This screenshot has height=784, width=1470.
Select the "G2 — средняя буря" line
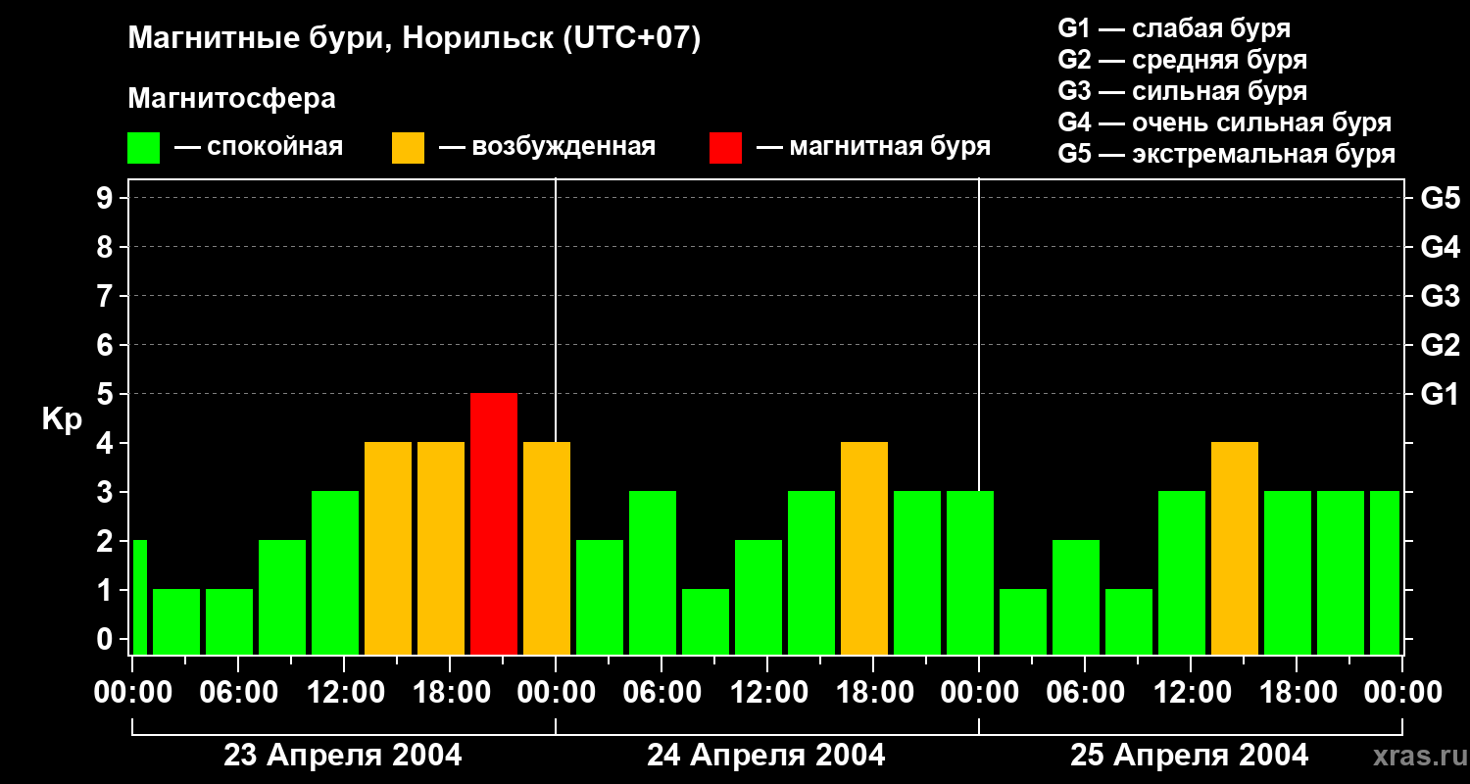pos(1182,60)
